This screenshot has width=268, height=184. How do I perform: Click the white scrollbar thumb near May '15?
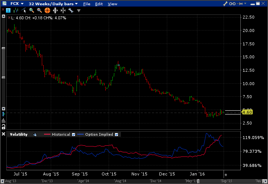(x=198, y=181)
